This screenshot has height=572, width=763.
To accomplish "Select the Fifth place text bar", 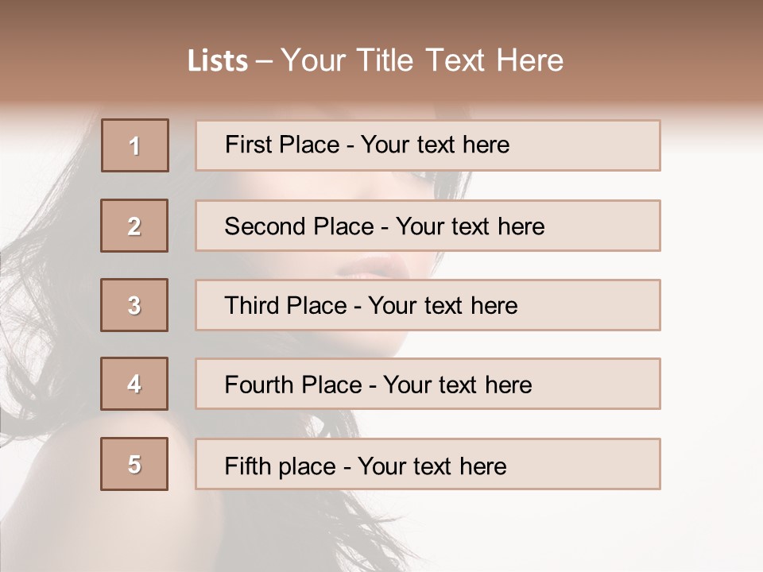I will (428, 464).
